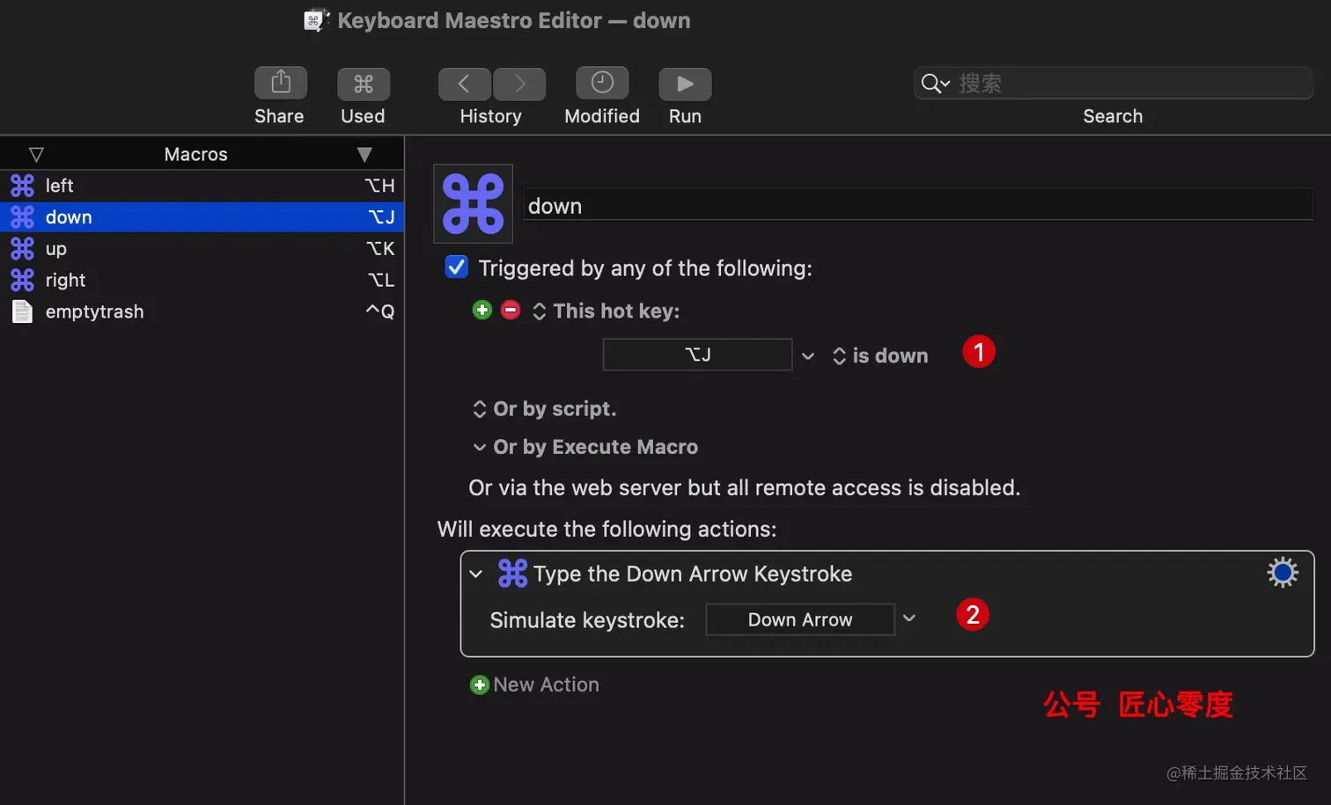Select the right macro
The height and width of the screenshot is (805, 1331).
point(202,280)
